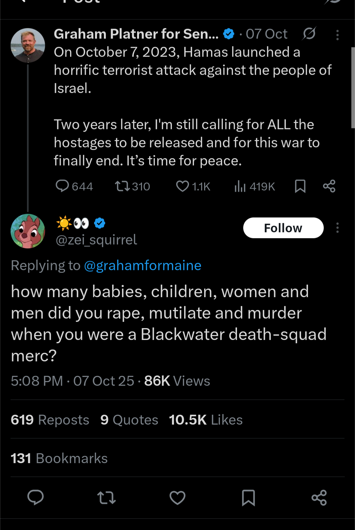
Task: Reply to the @zei_squirrel post
Action: click(35, 497)
